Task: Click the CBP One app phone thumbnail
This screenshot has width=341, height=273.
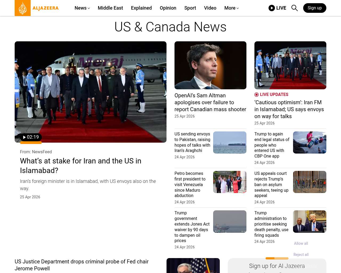Action: click(x=310, y=142)
